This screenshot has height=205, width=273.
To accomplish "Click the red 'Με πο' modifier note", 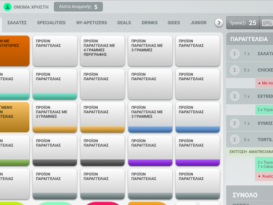I will point(264,83).
